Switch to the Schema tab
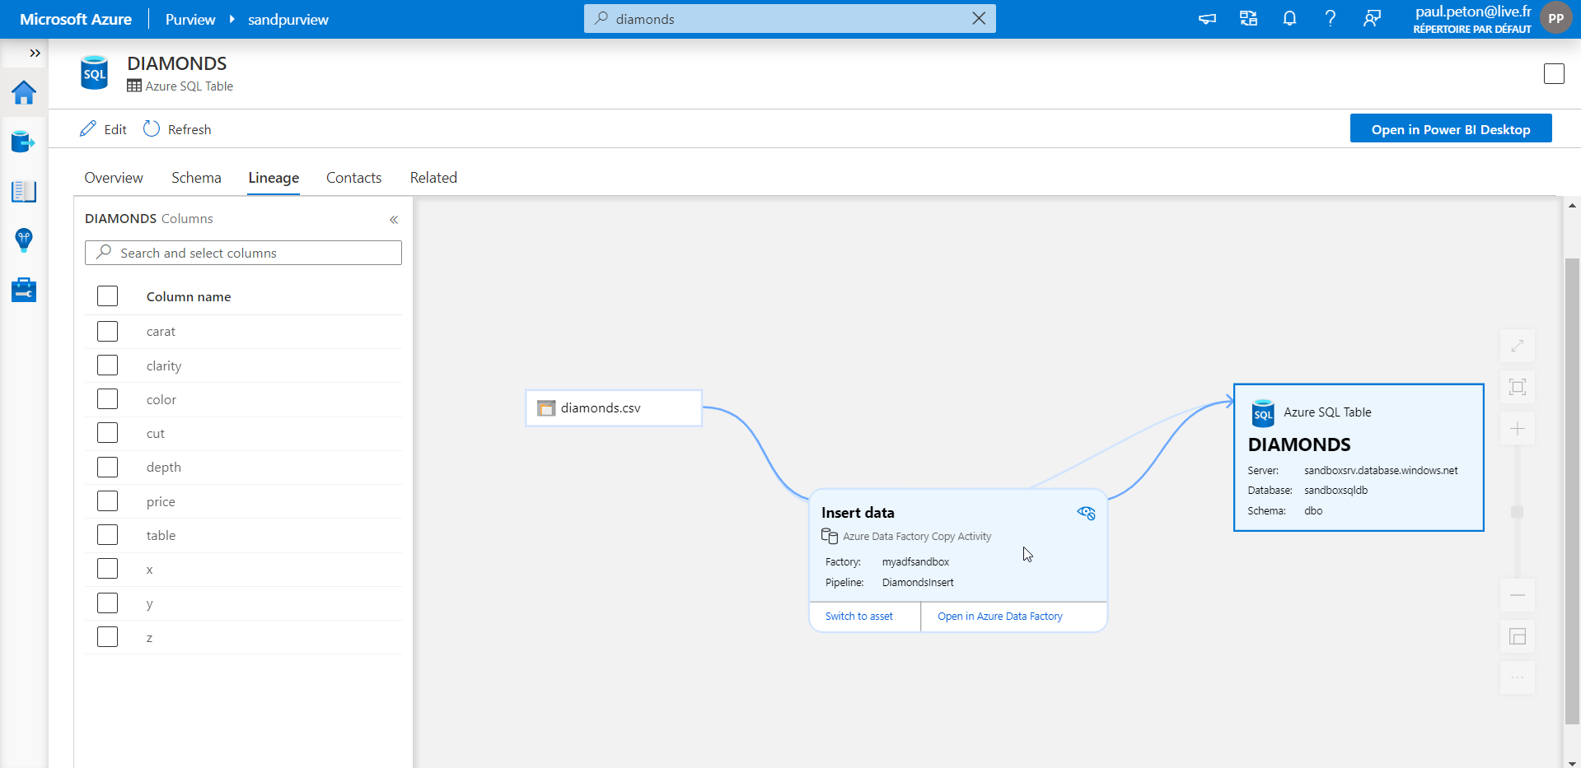The height and width of the screenshot is (768, 1581). coord(195,177)
